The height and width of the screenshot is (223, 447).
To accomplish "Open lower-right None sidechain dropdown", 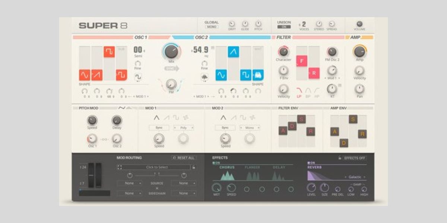I will (184, 193).
